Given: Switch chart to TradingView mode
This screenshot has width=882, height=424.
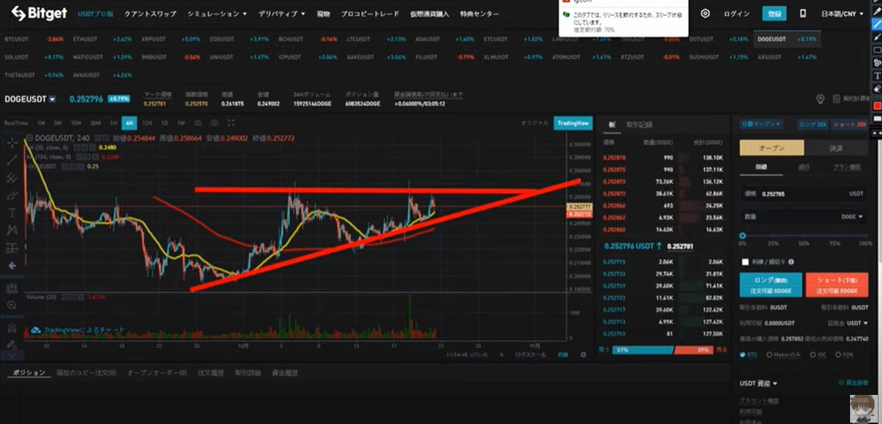Looking at the screenshot, I should click(x=573, y=123).
